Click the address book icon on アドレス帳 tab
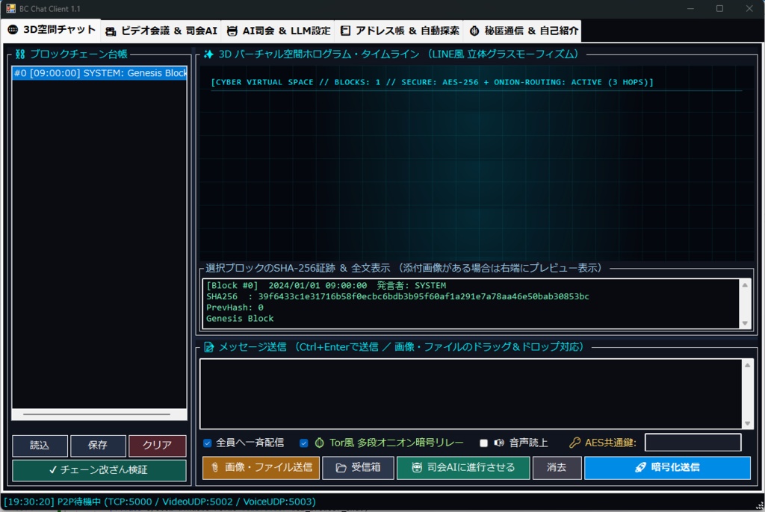The width and height of the screenshot is (765, 512). click(x=345, y=31)
